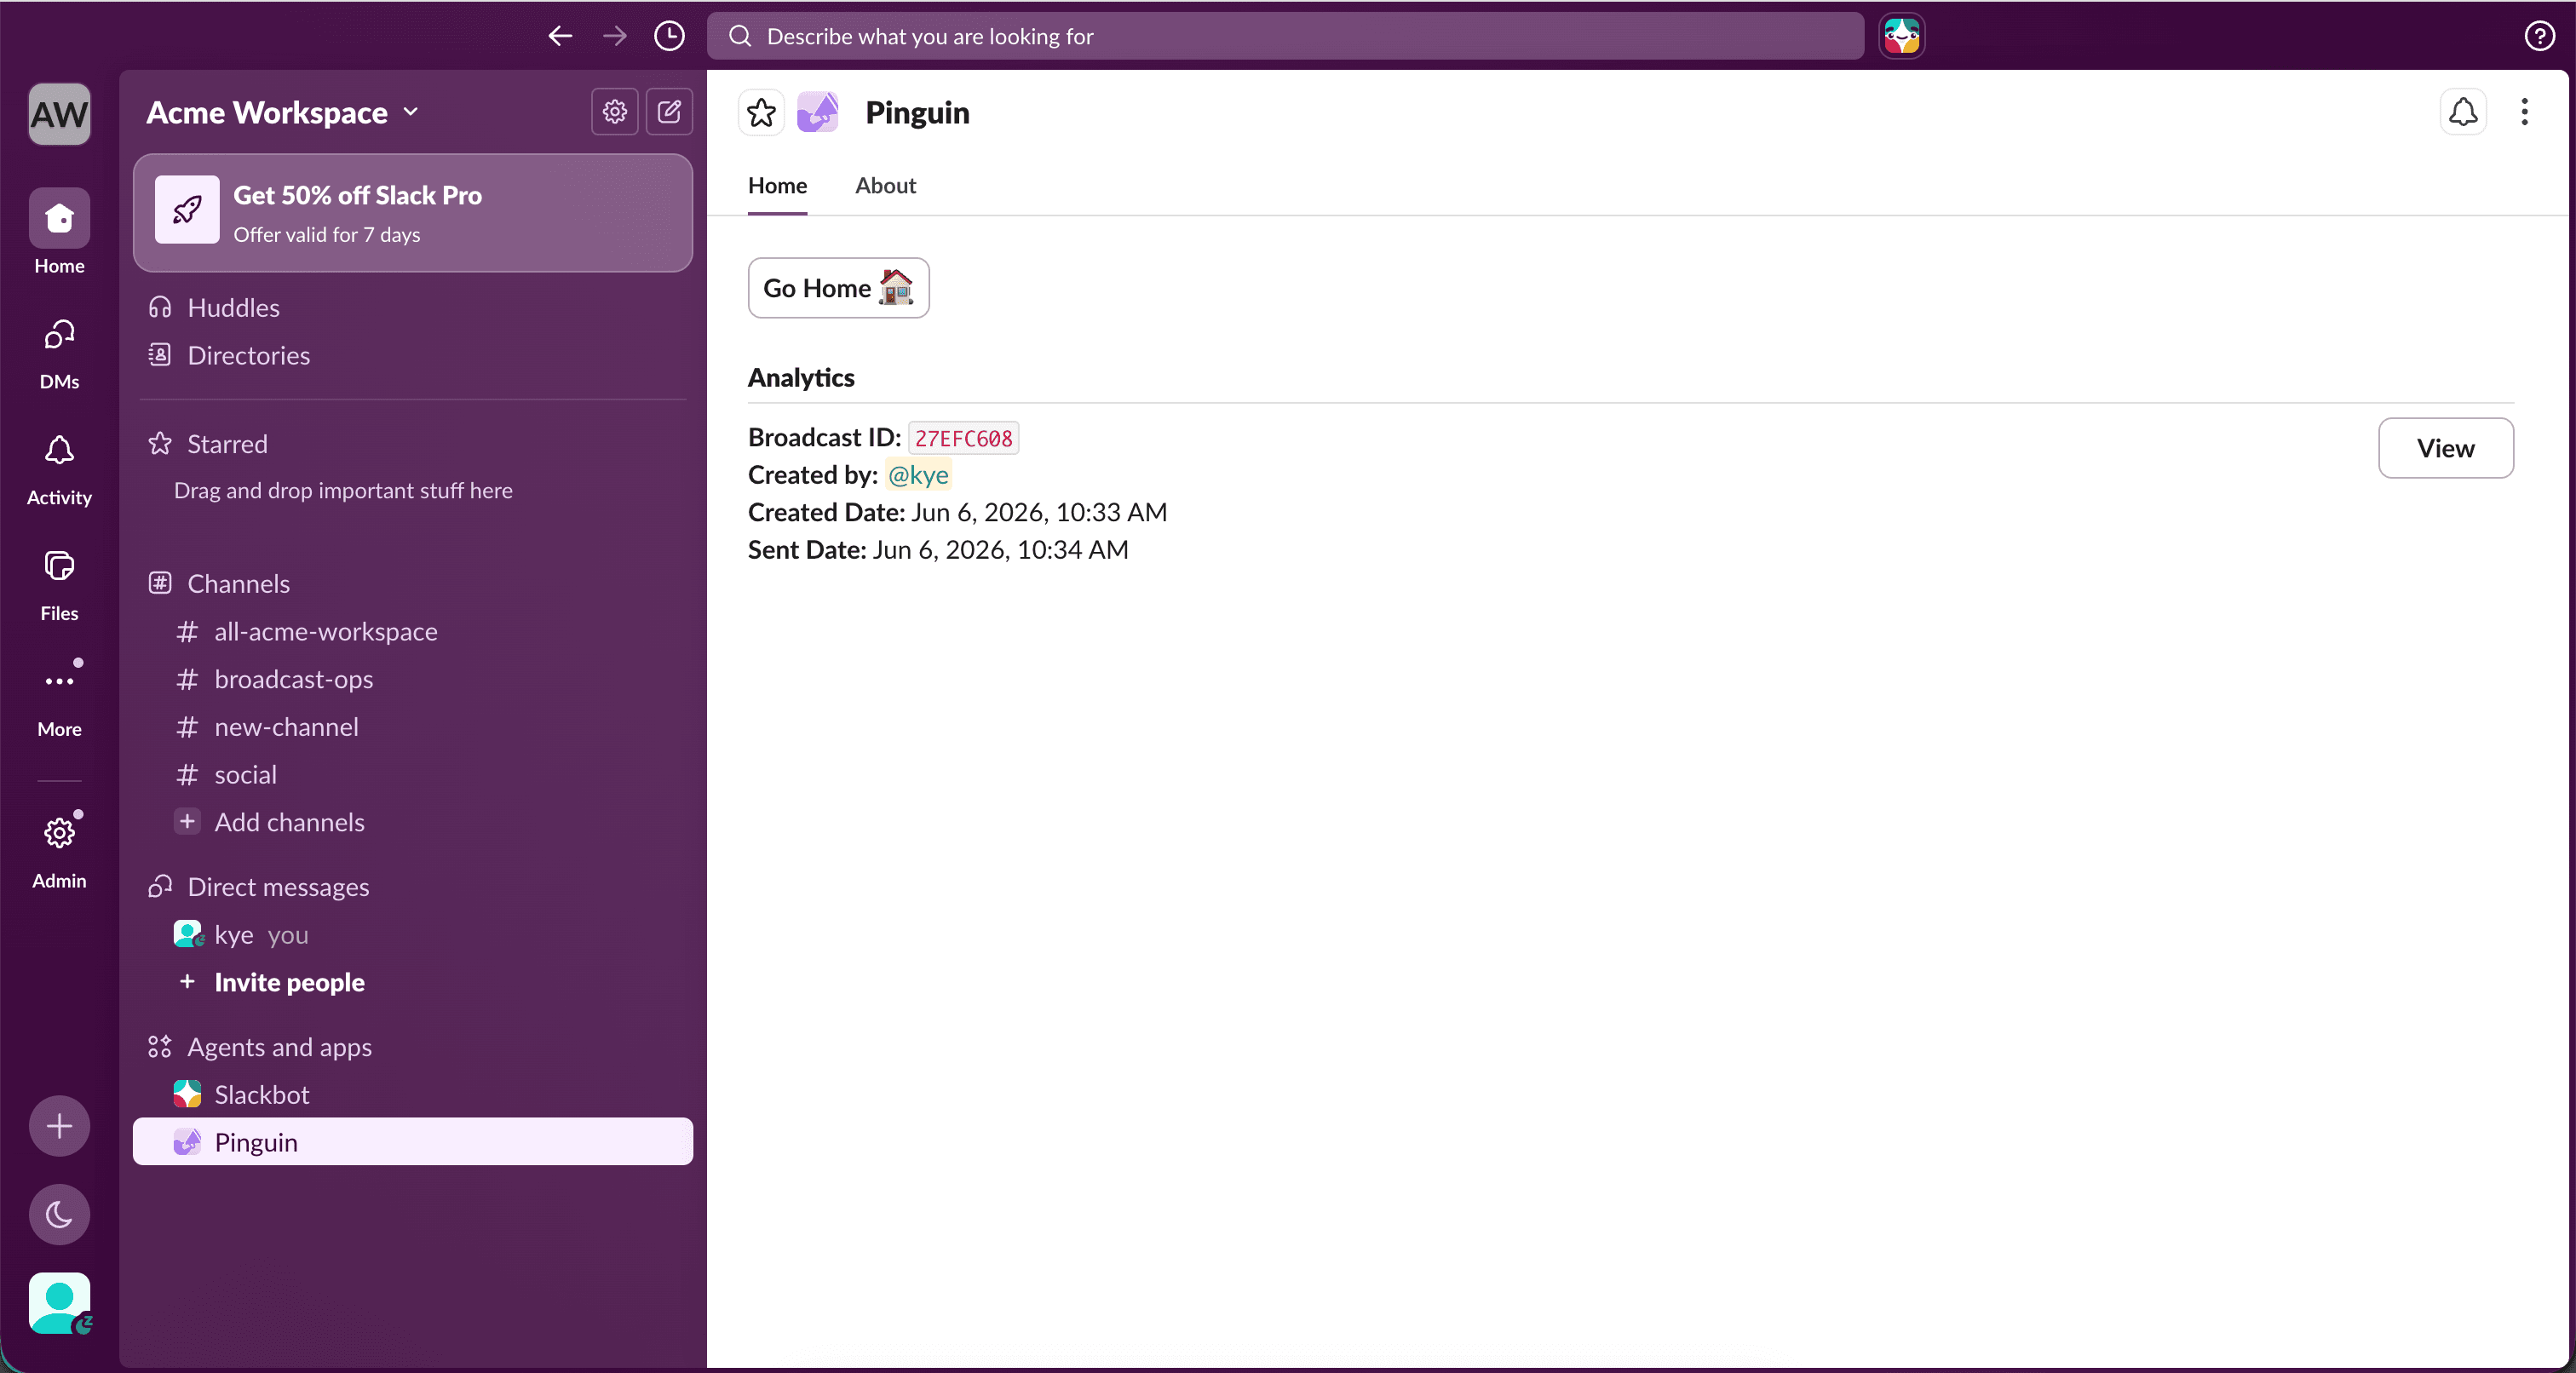Screen dimensions: 2576x1373
Task: Click the rocket icon in promo banner
Action: pos(187,210)
